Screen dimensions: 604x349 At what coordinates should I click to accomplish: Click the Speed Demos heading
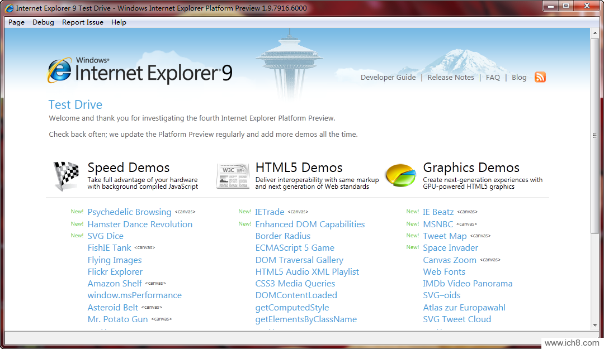click(x=128, y=168)
